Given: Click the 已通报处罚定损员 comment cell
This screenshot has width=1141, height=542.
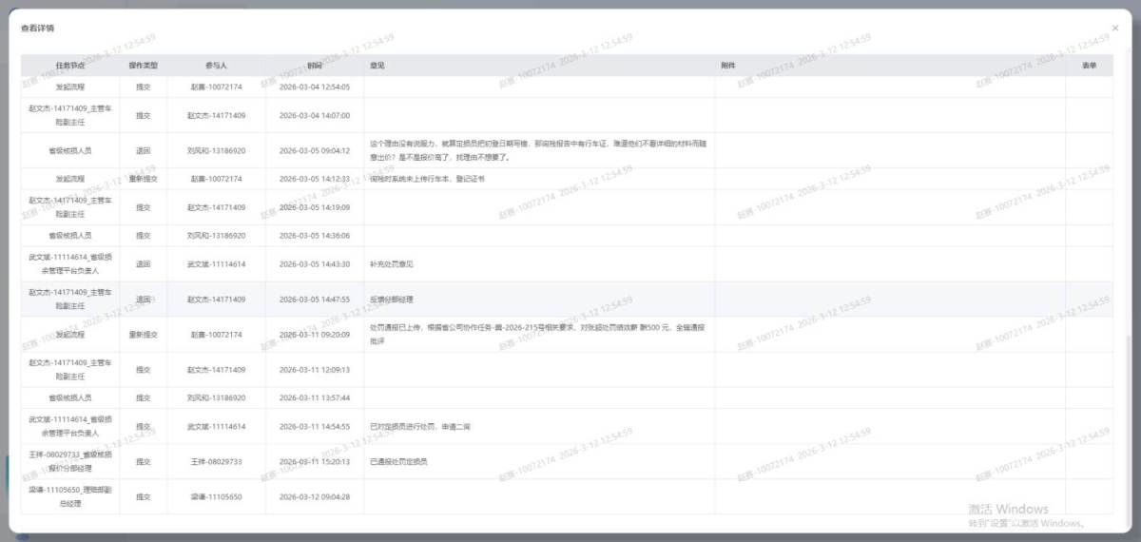Looking at the screenshot, I should point(398,461).
